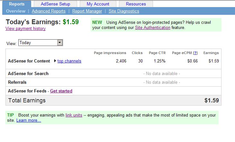Screen dimensions: 235x142
Task: Click the Page impressions column header
Action: [110, 53]
